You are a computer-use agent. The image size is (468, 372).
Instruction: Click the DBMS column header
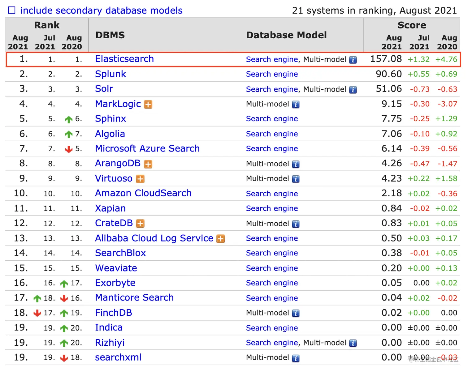pyautogui.click(x=110, y=35)
